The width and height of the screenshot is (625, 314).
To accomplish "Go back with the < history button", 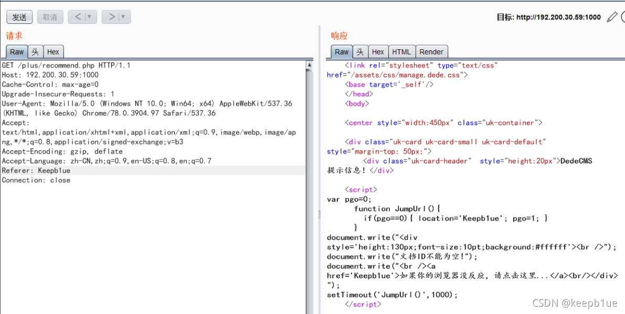I will [78, 17].
